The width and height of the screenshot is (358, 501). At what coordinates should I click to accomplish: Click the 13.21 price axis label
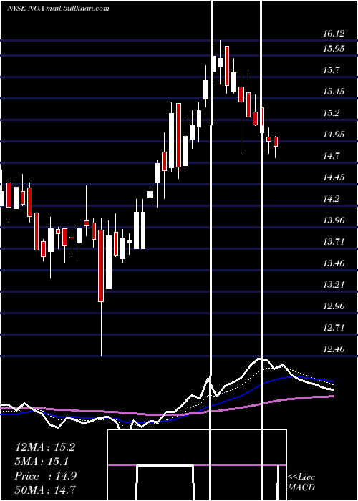[334, 284]
